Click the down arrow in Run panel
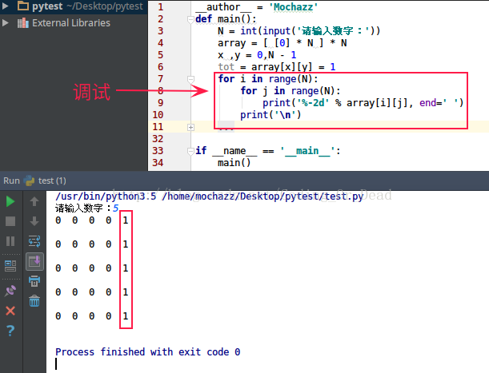489x373 pixels. [x=34, y=221]
